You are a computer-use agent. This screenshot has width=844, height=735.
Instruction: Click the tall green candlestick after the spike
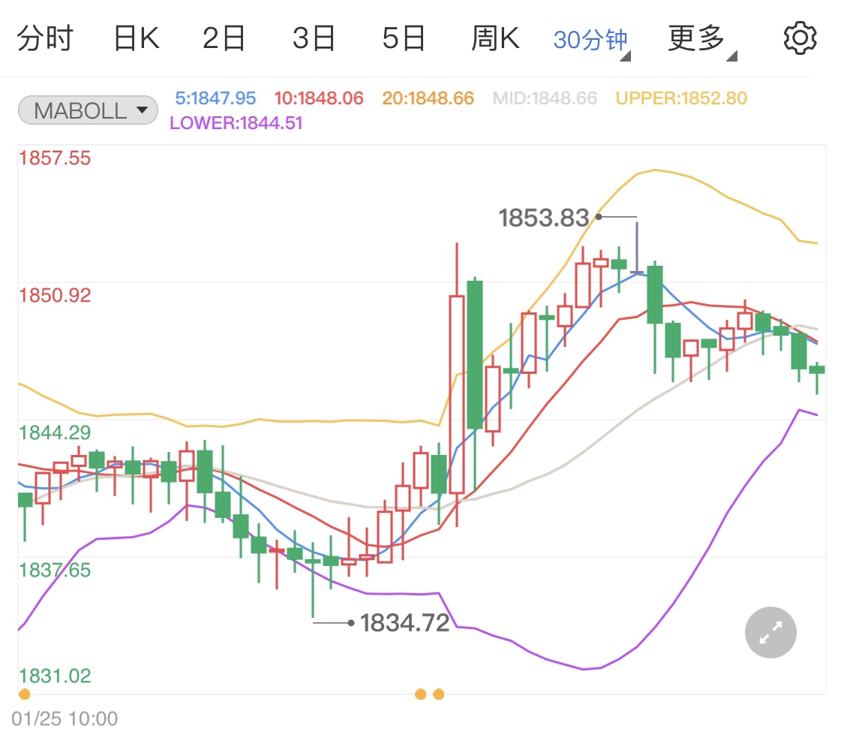475,355
